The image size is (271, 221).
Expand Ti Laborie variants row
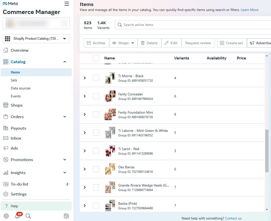tap(85, 133)
